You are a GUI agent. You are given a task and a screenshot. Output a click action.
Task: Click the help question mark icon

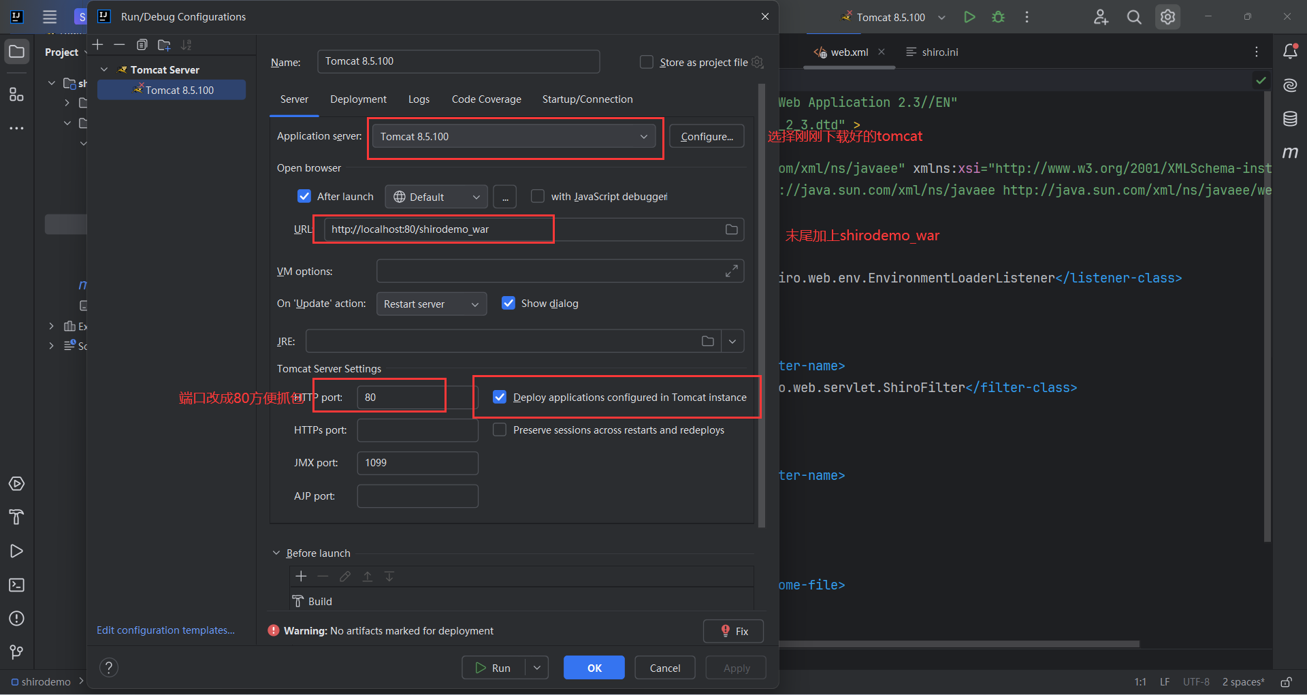click(109, 668)
